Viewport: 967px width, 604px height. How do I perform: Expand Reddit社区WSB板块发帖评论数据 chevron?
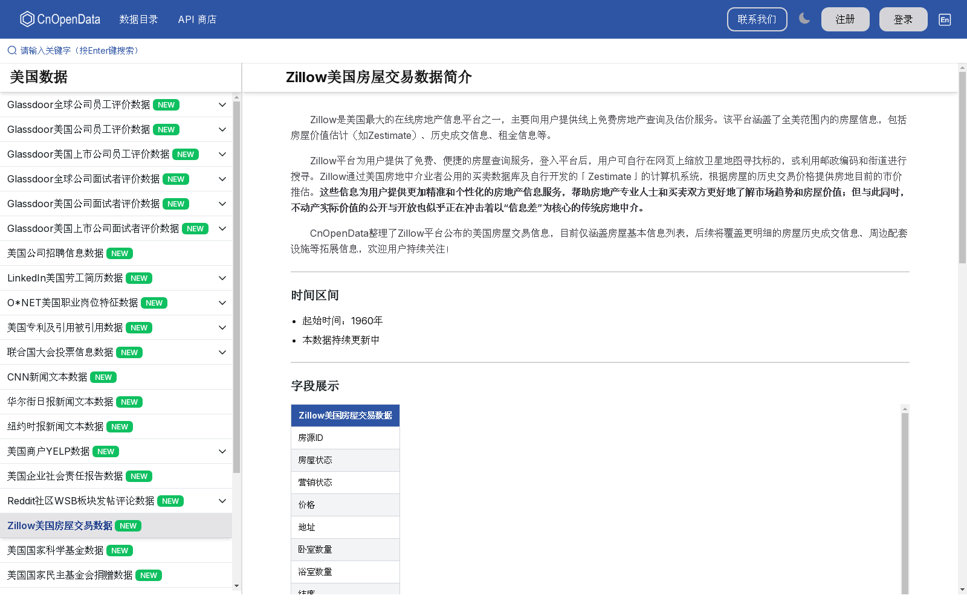click(222, 501)
